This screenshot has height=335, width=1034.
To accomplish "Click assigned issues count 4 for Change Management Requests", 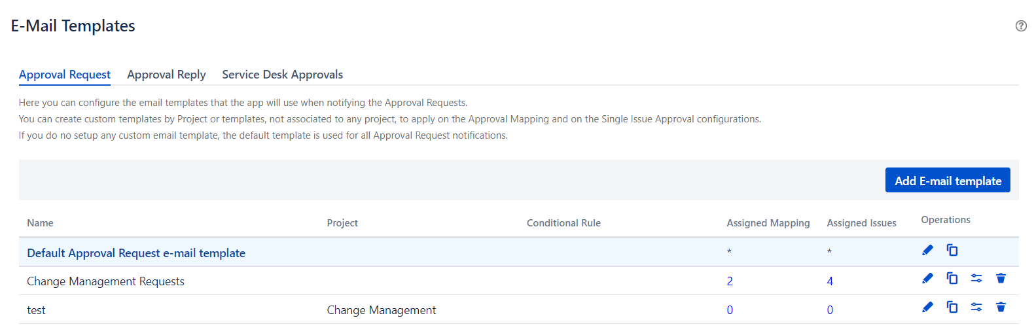I will coord(830,281).
